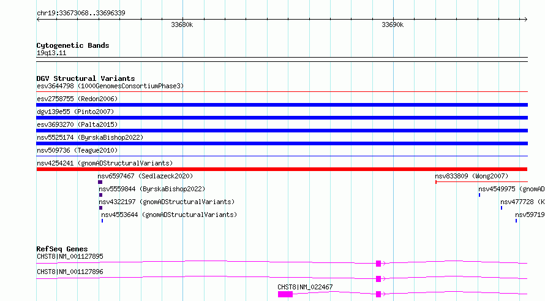This screenshot has width=545, height=301.
Task: Select the nsv5525174 blue variant bar
Action: (282, 143)
